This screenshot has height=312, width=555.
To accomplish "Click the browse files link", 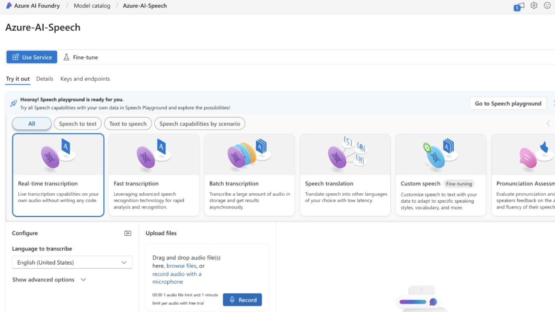I will (x=181, y=266).
